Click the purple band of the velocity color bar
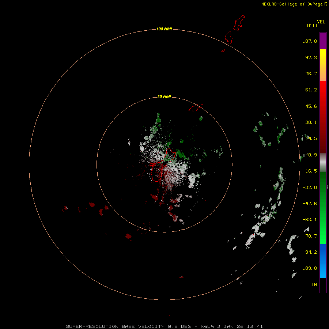Viewport: 329px width, 329px height. pyautogui.click(x=323, y=41)
